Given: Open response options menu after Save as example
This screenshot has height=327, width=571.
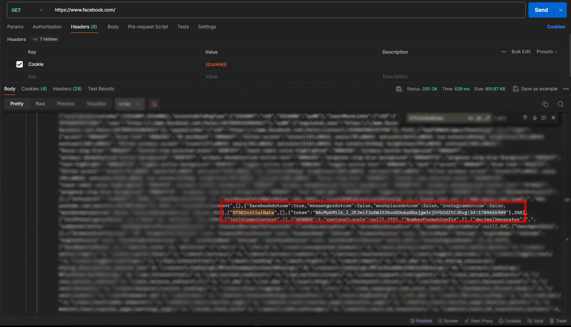Looking at the screenshot, I should [566, 89].
